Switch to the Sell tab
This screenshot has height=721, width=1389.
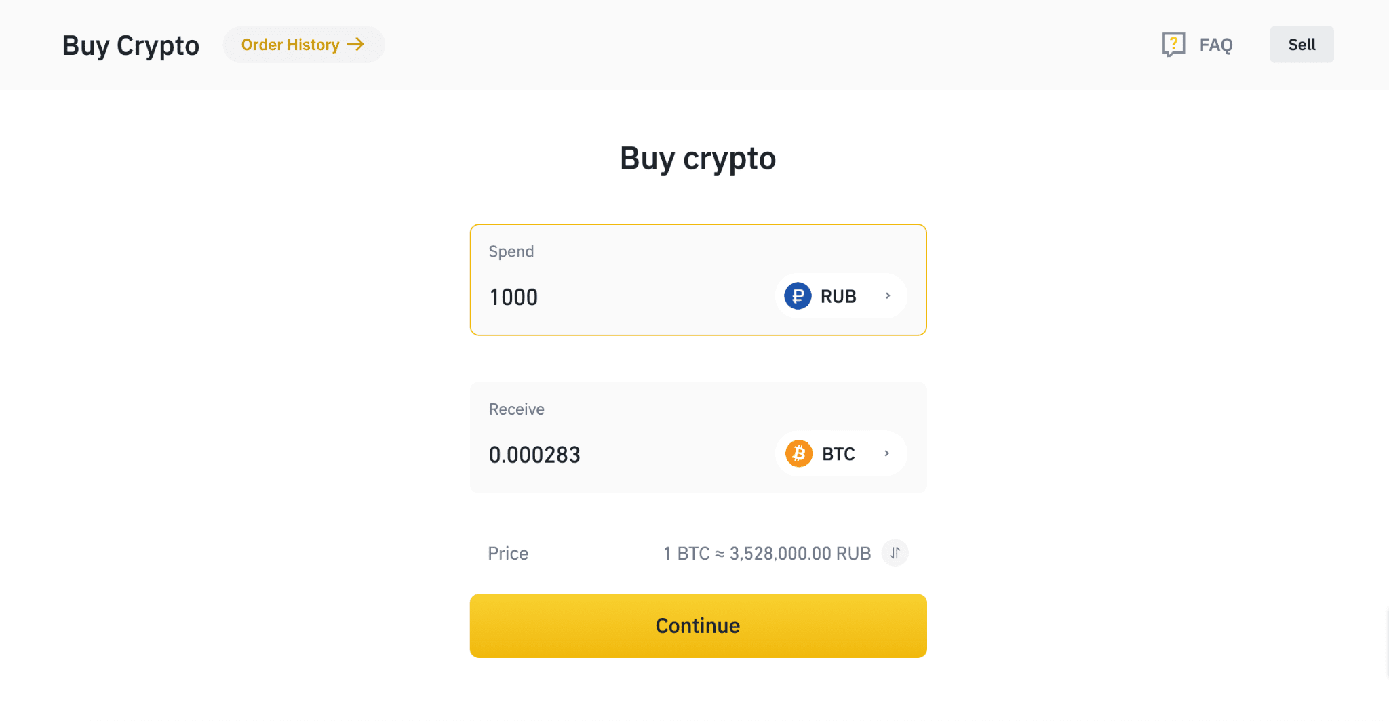click(1301, 44)
